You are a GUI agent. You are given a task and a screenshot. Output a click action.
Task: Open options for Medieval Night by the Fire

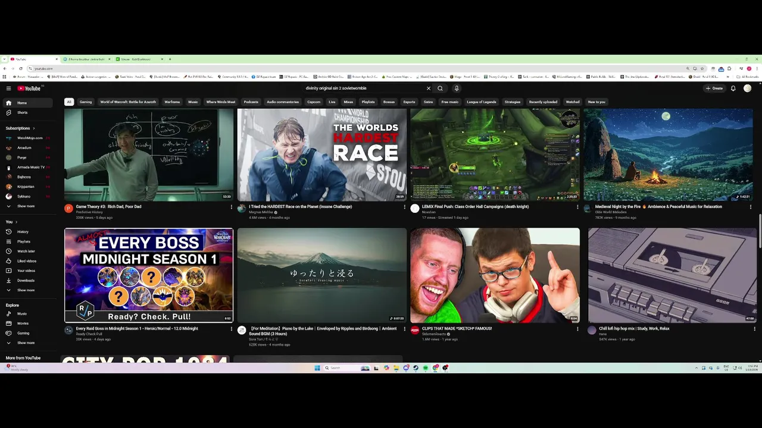[750, 207]
